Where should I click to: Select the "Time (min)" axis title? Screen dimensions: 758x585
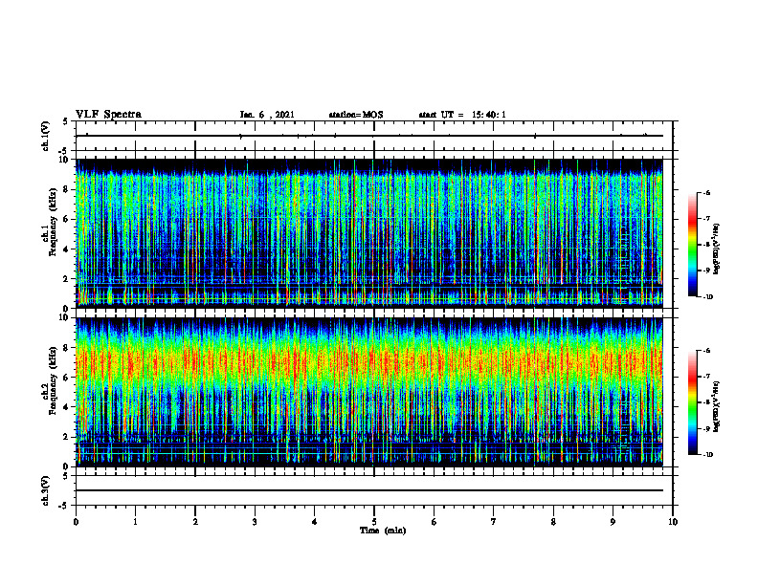[x=383, y=531]
